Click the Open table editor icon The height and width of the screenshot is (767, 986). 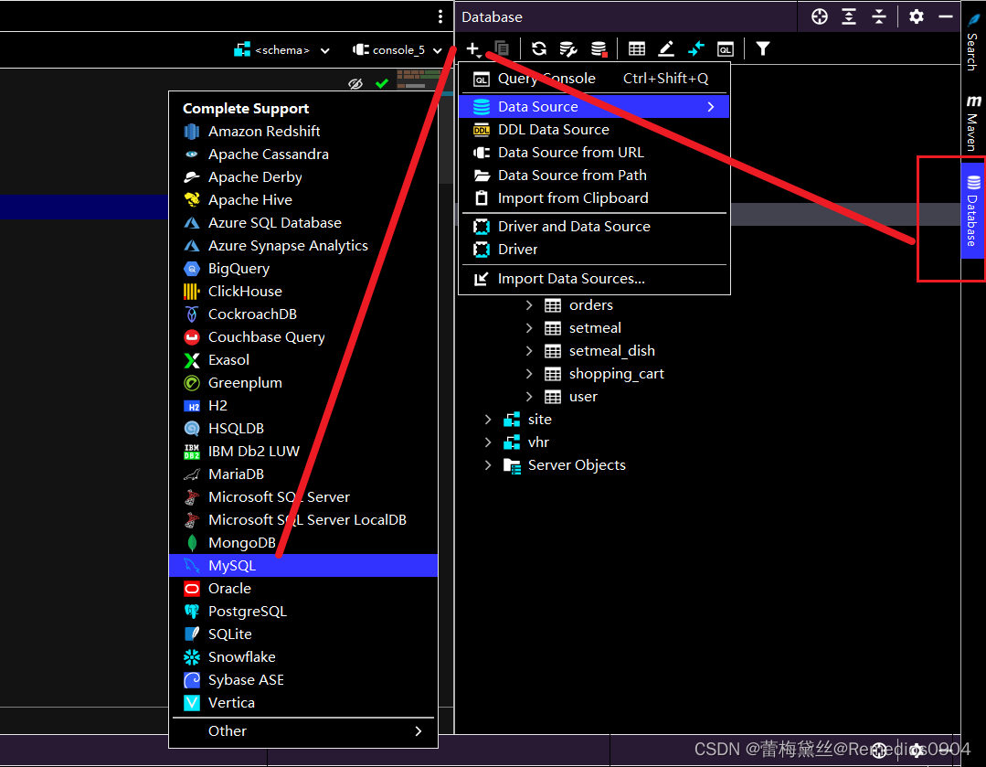click(x=636, y=48)
